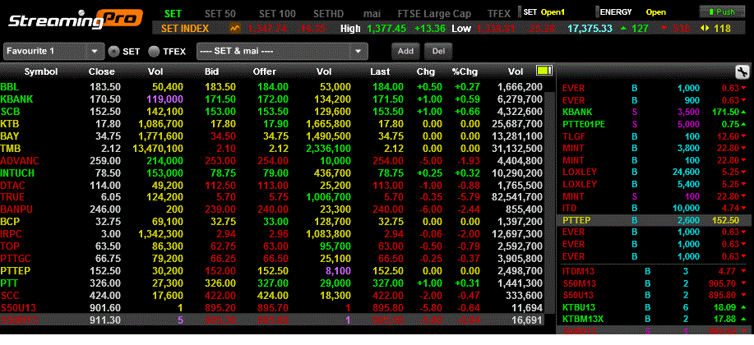
Task: Click TLGF in the ticker panel
Action: (x=574, y=136)
